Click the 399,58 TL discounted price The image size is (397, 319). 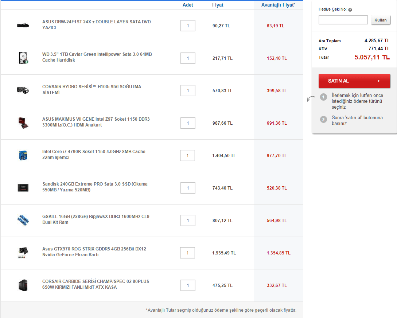277,91
